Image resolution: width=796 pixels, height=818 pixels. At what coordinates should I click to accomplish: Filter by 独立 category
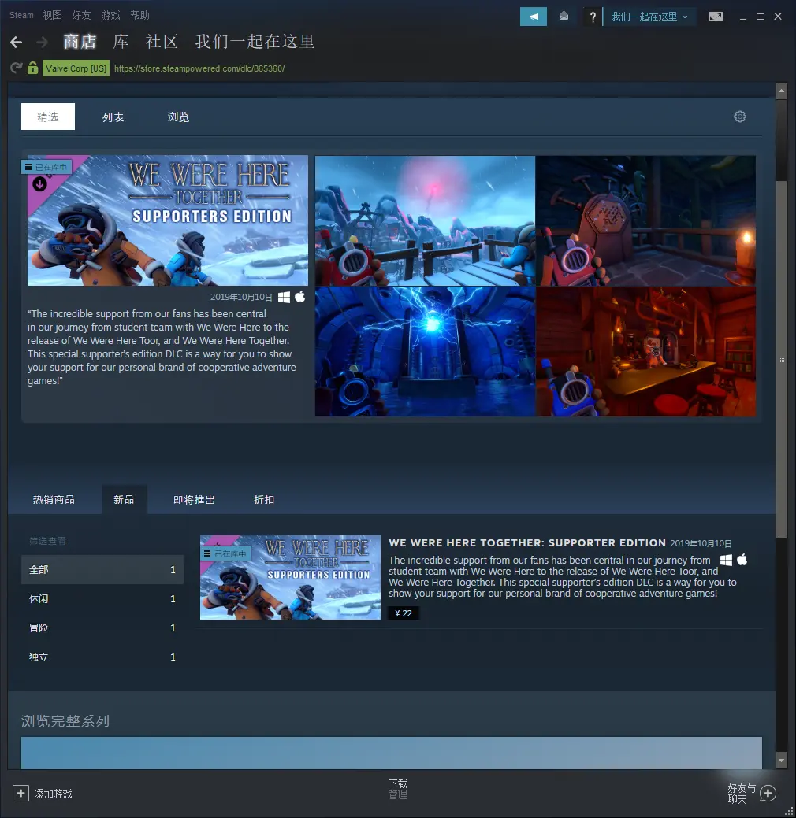point(102,657)
